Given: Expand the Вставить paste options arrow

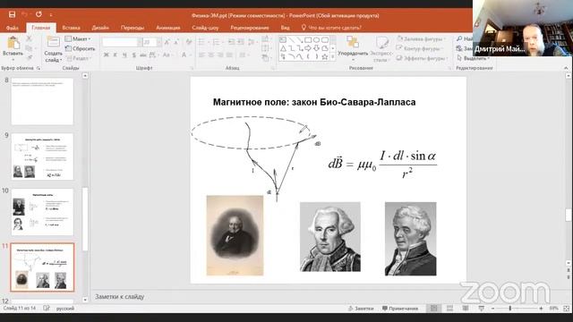Looking at the screenshot, I should coord(13,60).
